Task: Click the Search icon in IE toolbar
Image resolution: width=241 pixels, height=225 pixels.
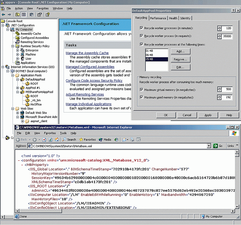Action: (x=64, y=139)
